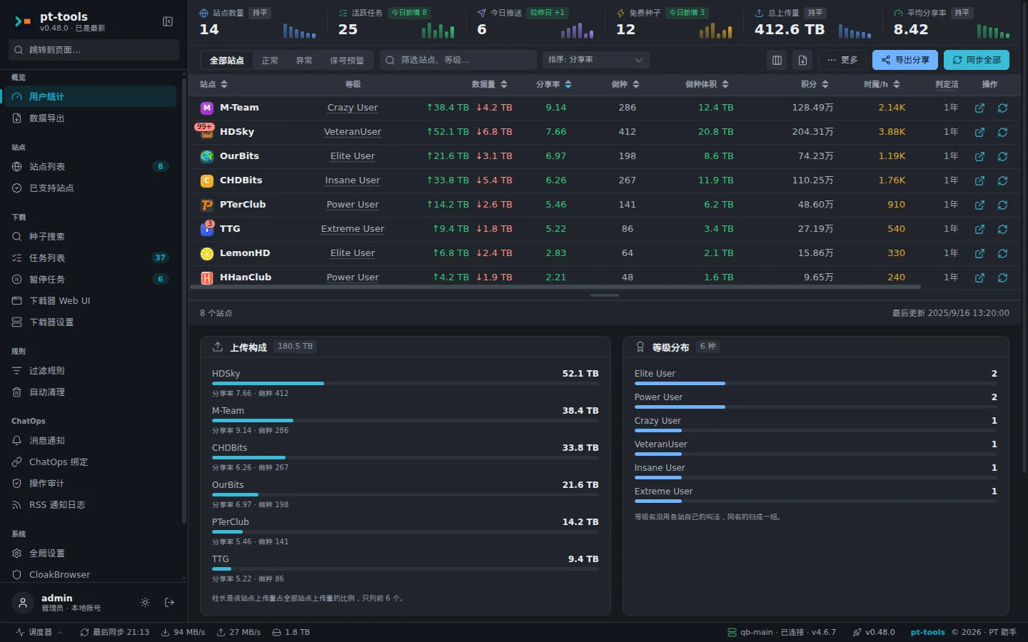Refresh the HDSky row sync icon

1002,132
